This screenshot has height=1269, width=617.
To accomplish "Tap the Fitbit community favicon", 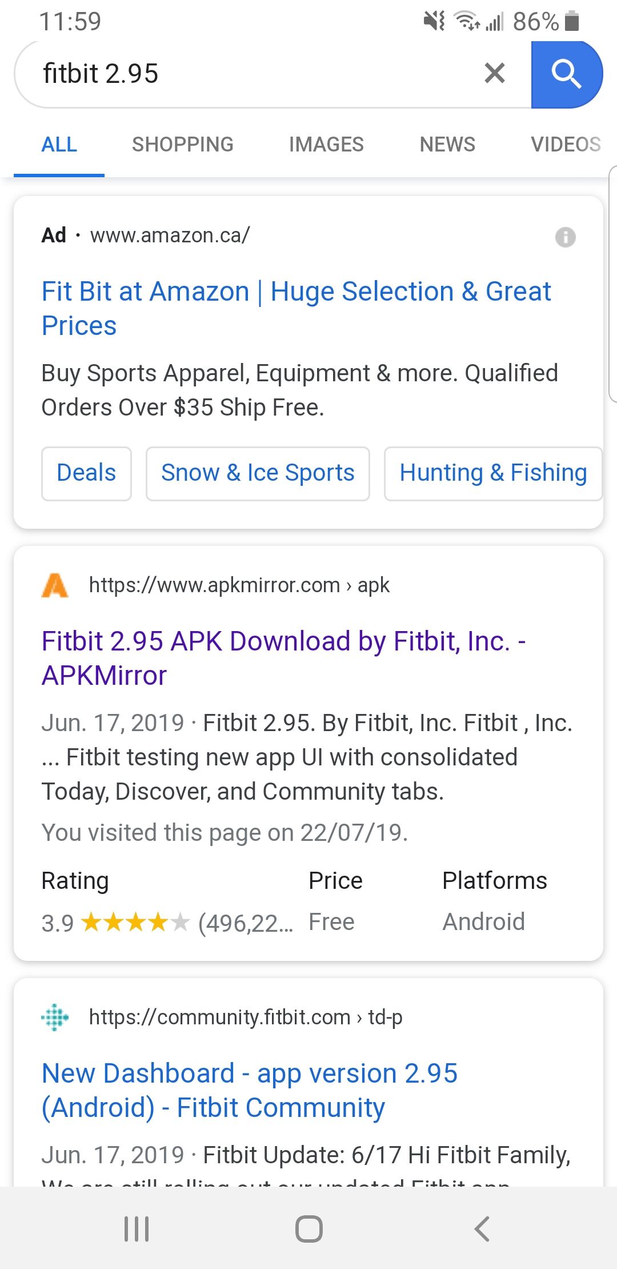I will click(x=55, y=1017).
